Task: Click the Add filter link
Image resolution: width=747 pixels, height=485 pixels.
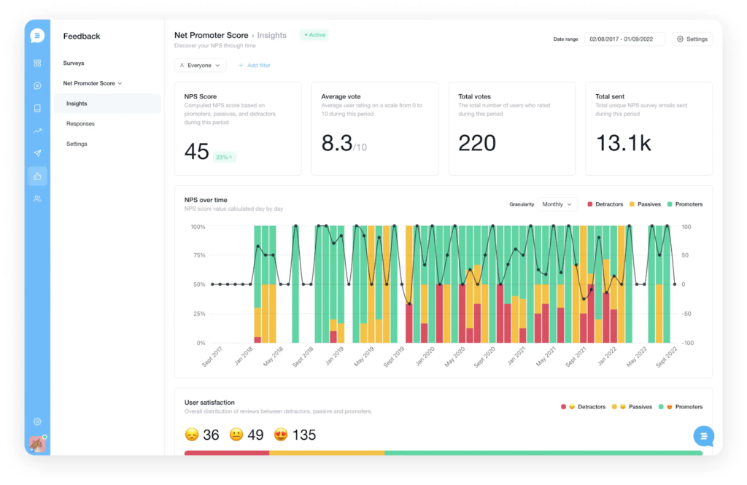Action: pyautogui.click(x=255, y=65)
